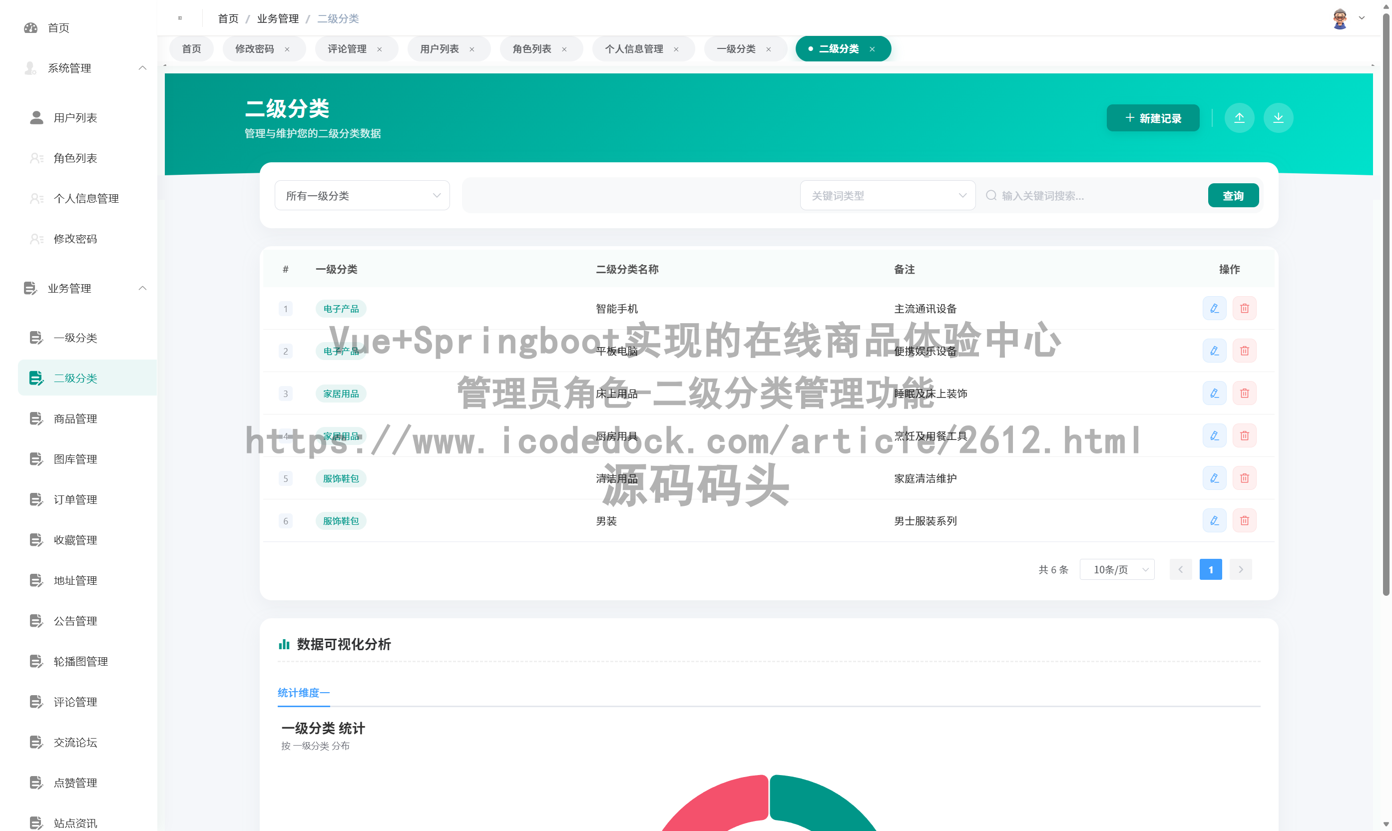Collapse the 业务管理 sidebar section
The height and width of the screenshot is (831, 1392).
coord(142,288)
